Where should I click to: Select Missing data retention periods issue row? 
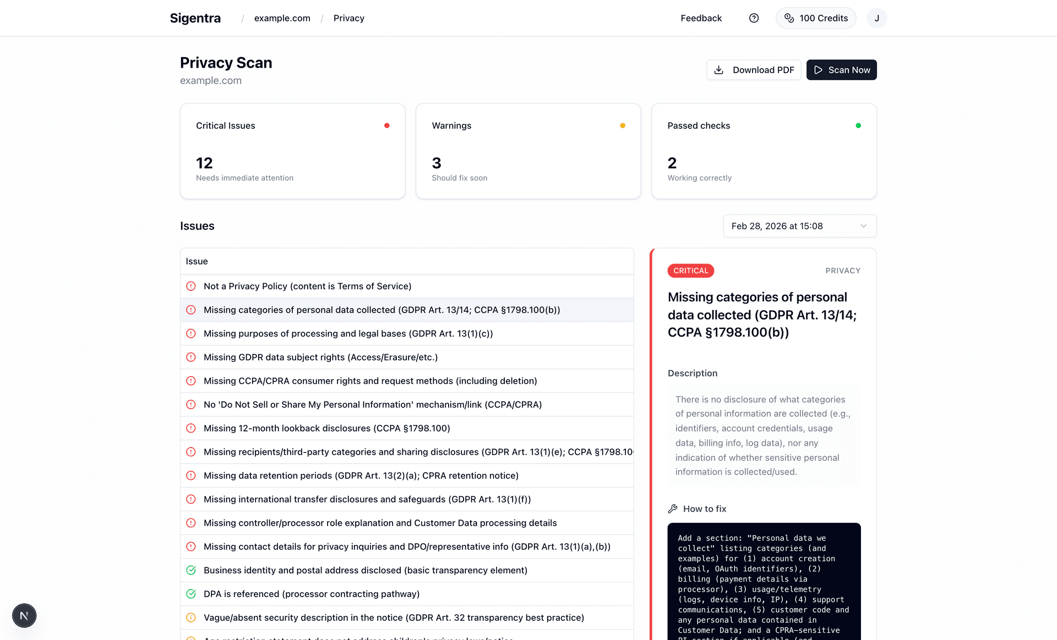(x=361, y=476)
